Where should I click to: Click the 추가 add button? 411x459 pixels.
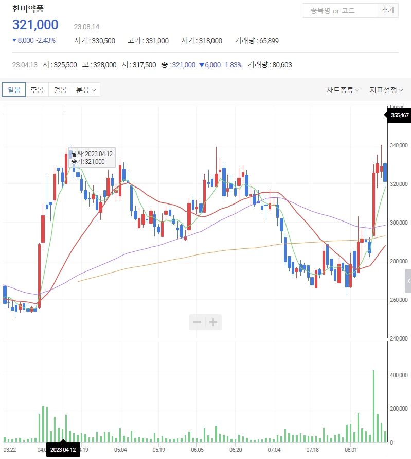coord(388,10)
